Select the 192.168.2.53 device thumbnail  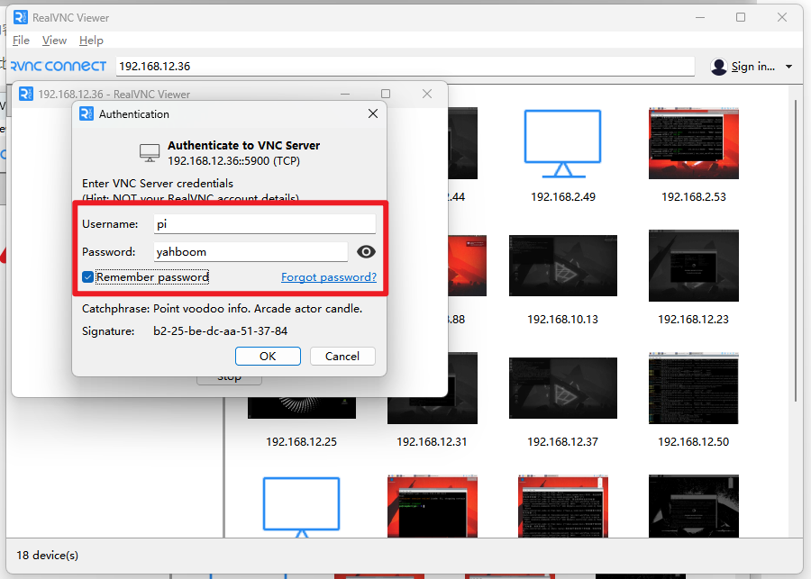pos(693,144)
